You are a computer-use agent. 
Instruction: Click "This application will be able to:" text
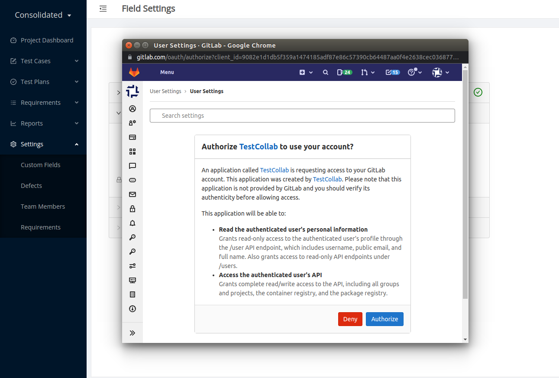pos(244,213)
